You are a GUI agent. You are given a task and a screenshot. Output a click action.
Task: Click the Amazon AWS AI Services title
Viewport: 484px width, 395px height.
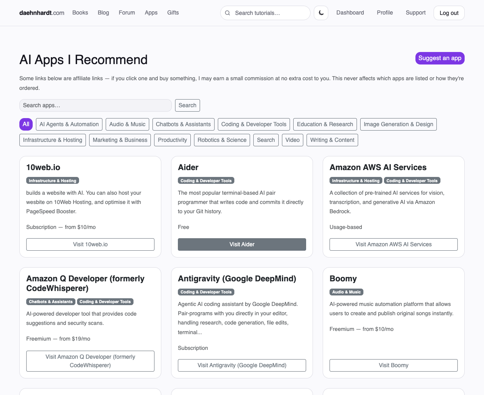pyautogui.click(x=378, y=167)
